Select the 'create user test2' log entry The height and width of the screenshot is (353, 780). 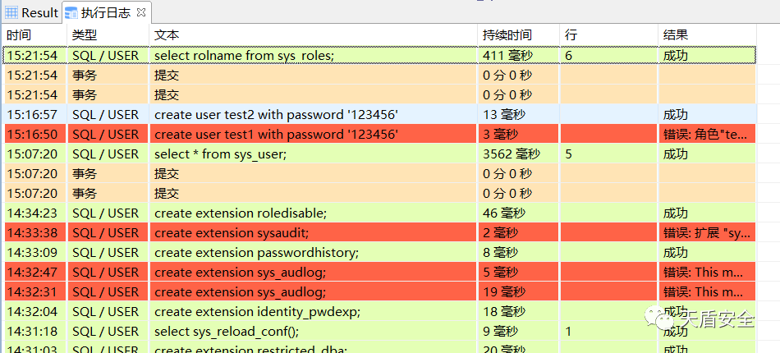tap(276, 115)
